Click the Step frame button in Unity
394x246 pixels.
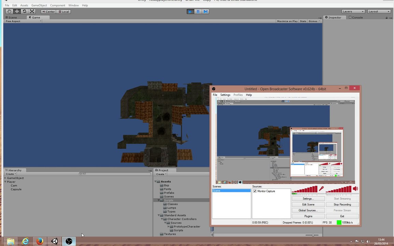point(205,11)
